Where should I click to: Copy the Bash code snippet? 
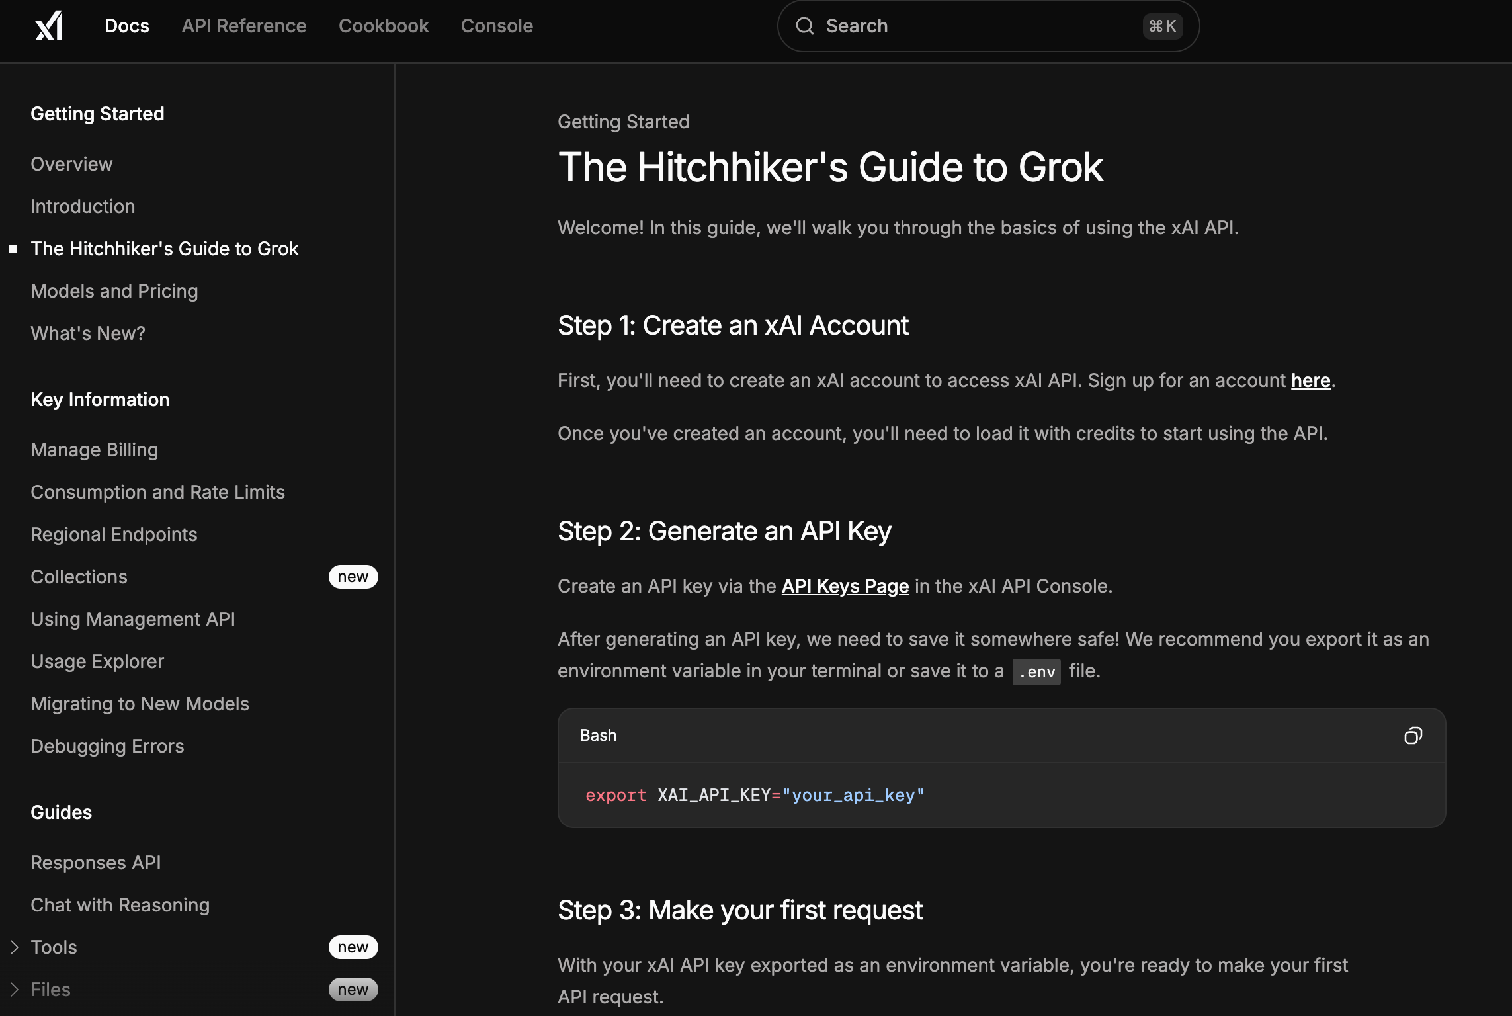(x=1413, y=736)
